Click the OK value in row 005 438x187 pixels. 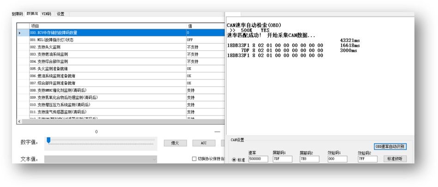pos(189,69)
